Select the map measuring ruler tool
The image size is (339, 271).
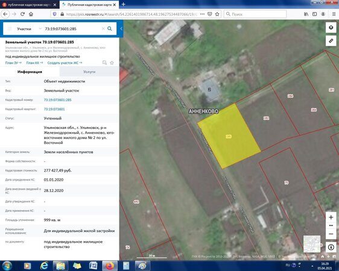click(331, 40)
